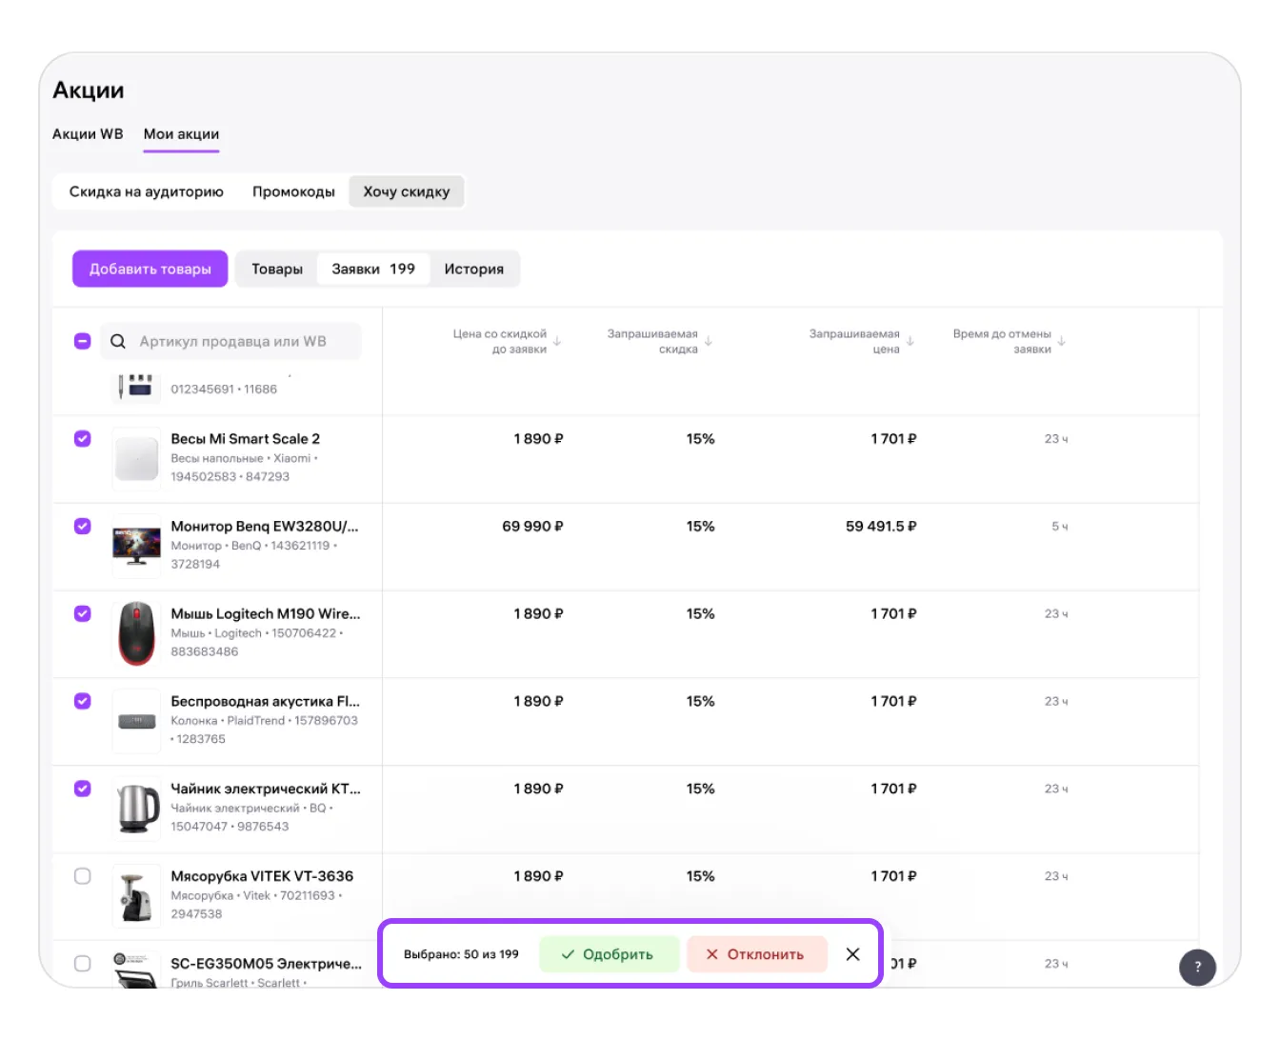This screenshot has width=1280, height=1040.
Task: Open the Промокоды section
Action: [x=293, y=191]
